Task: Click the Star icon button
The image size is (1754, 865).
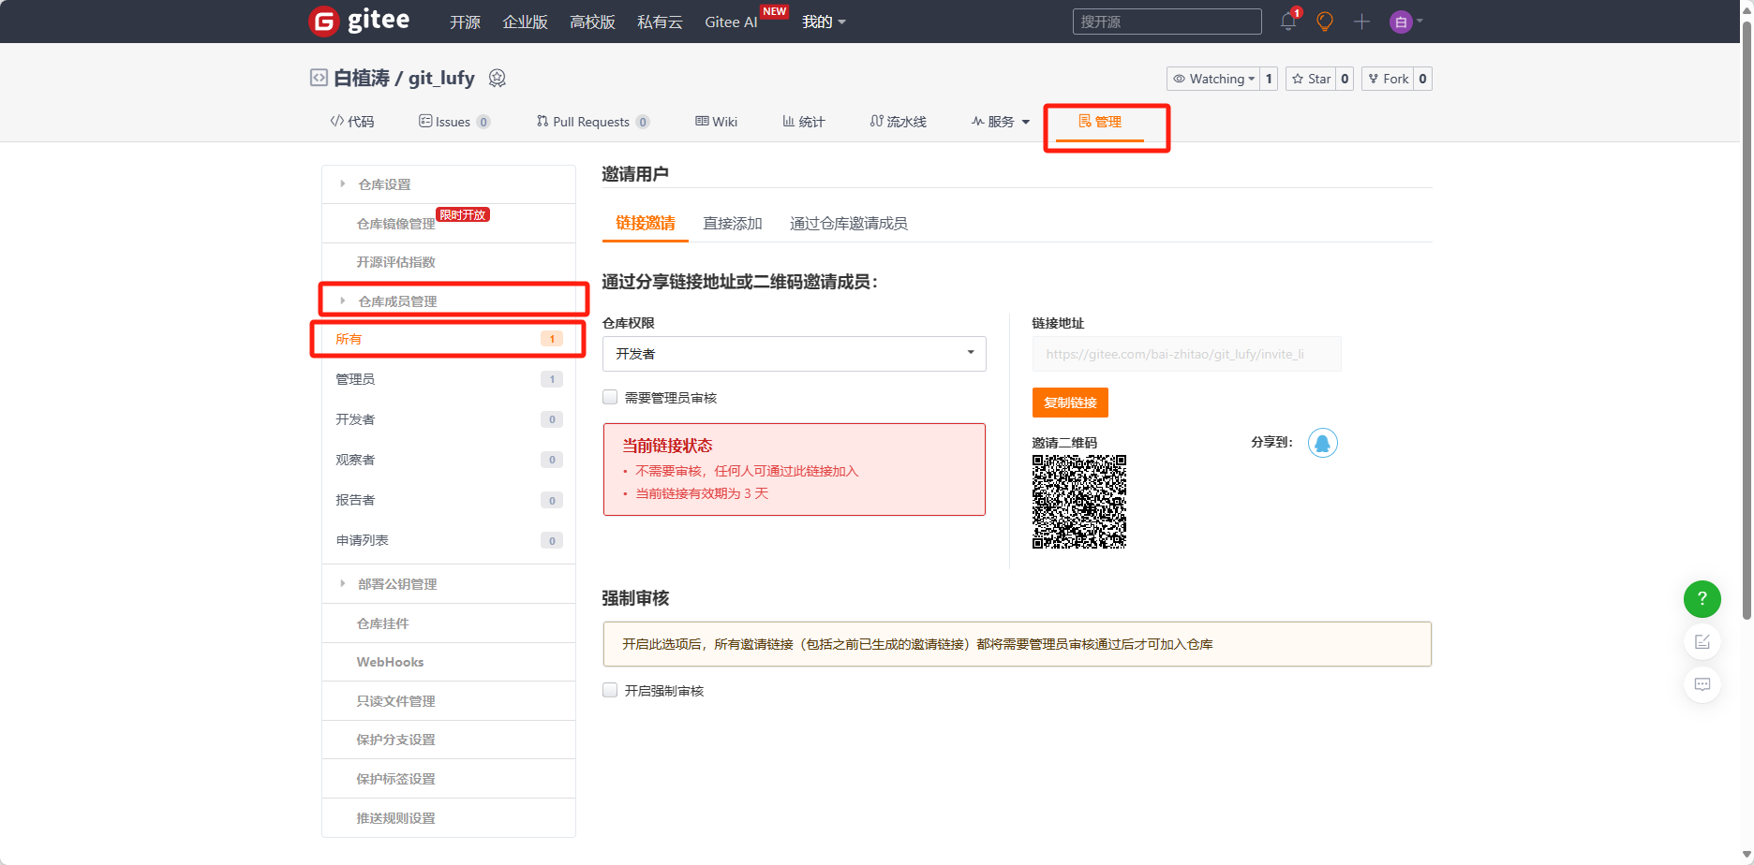Action: [1311, 79]
